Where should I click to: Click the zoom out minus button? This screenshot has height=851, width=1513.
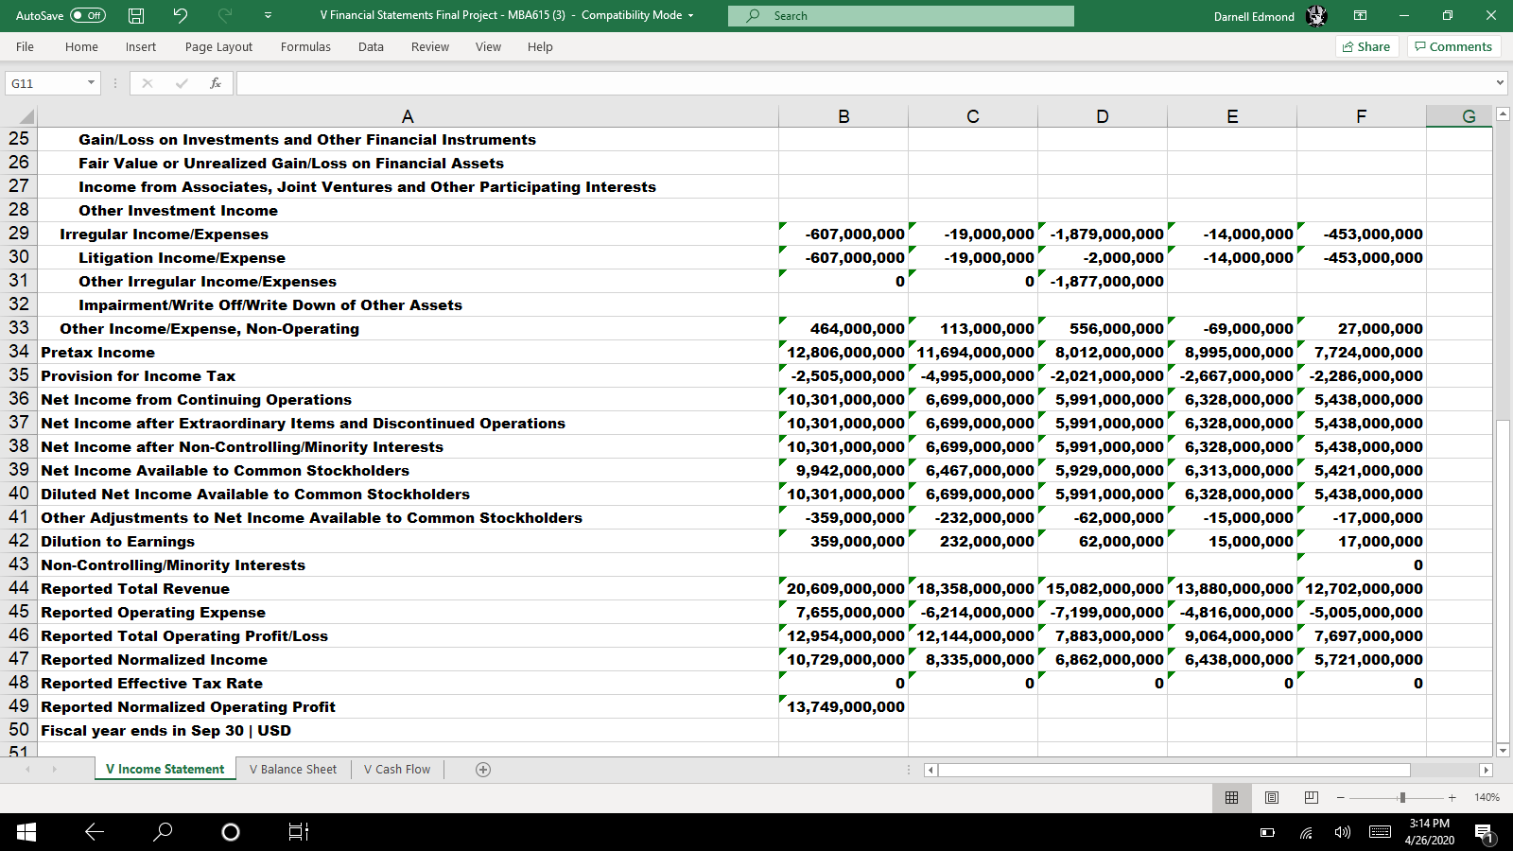click(x=1340, y=798)
